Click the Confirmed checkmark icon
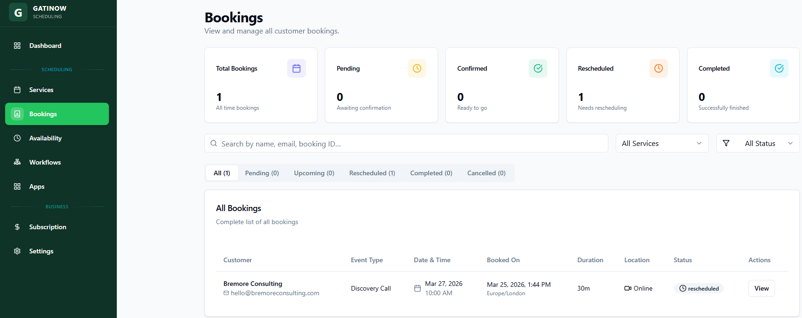Screen dimensions: 802x318 click(538, 68)
